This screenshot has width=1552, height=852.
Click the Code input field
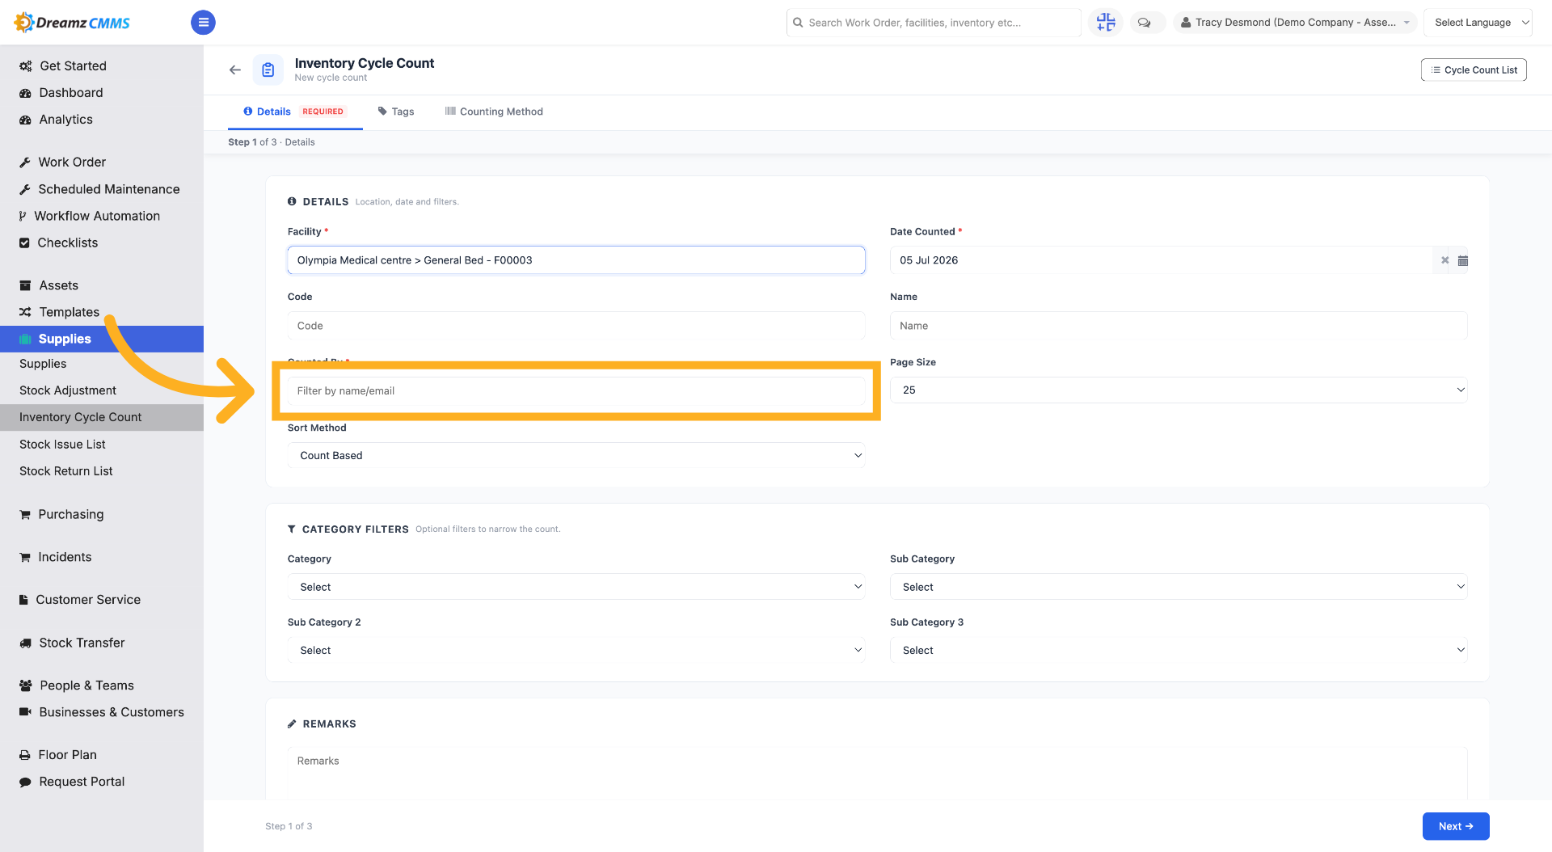[x=576, y=326]
